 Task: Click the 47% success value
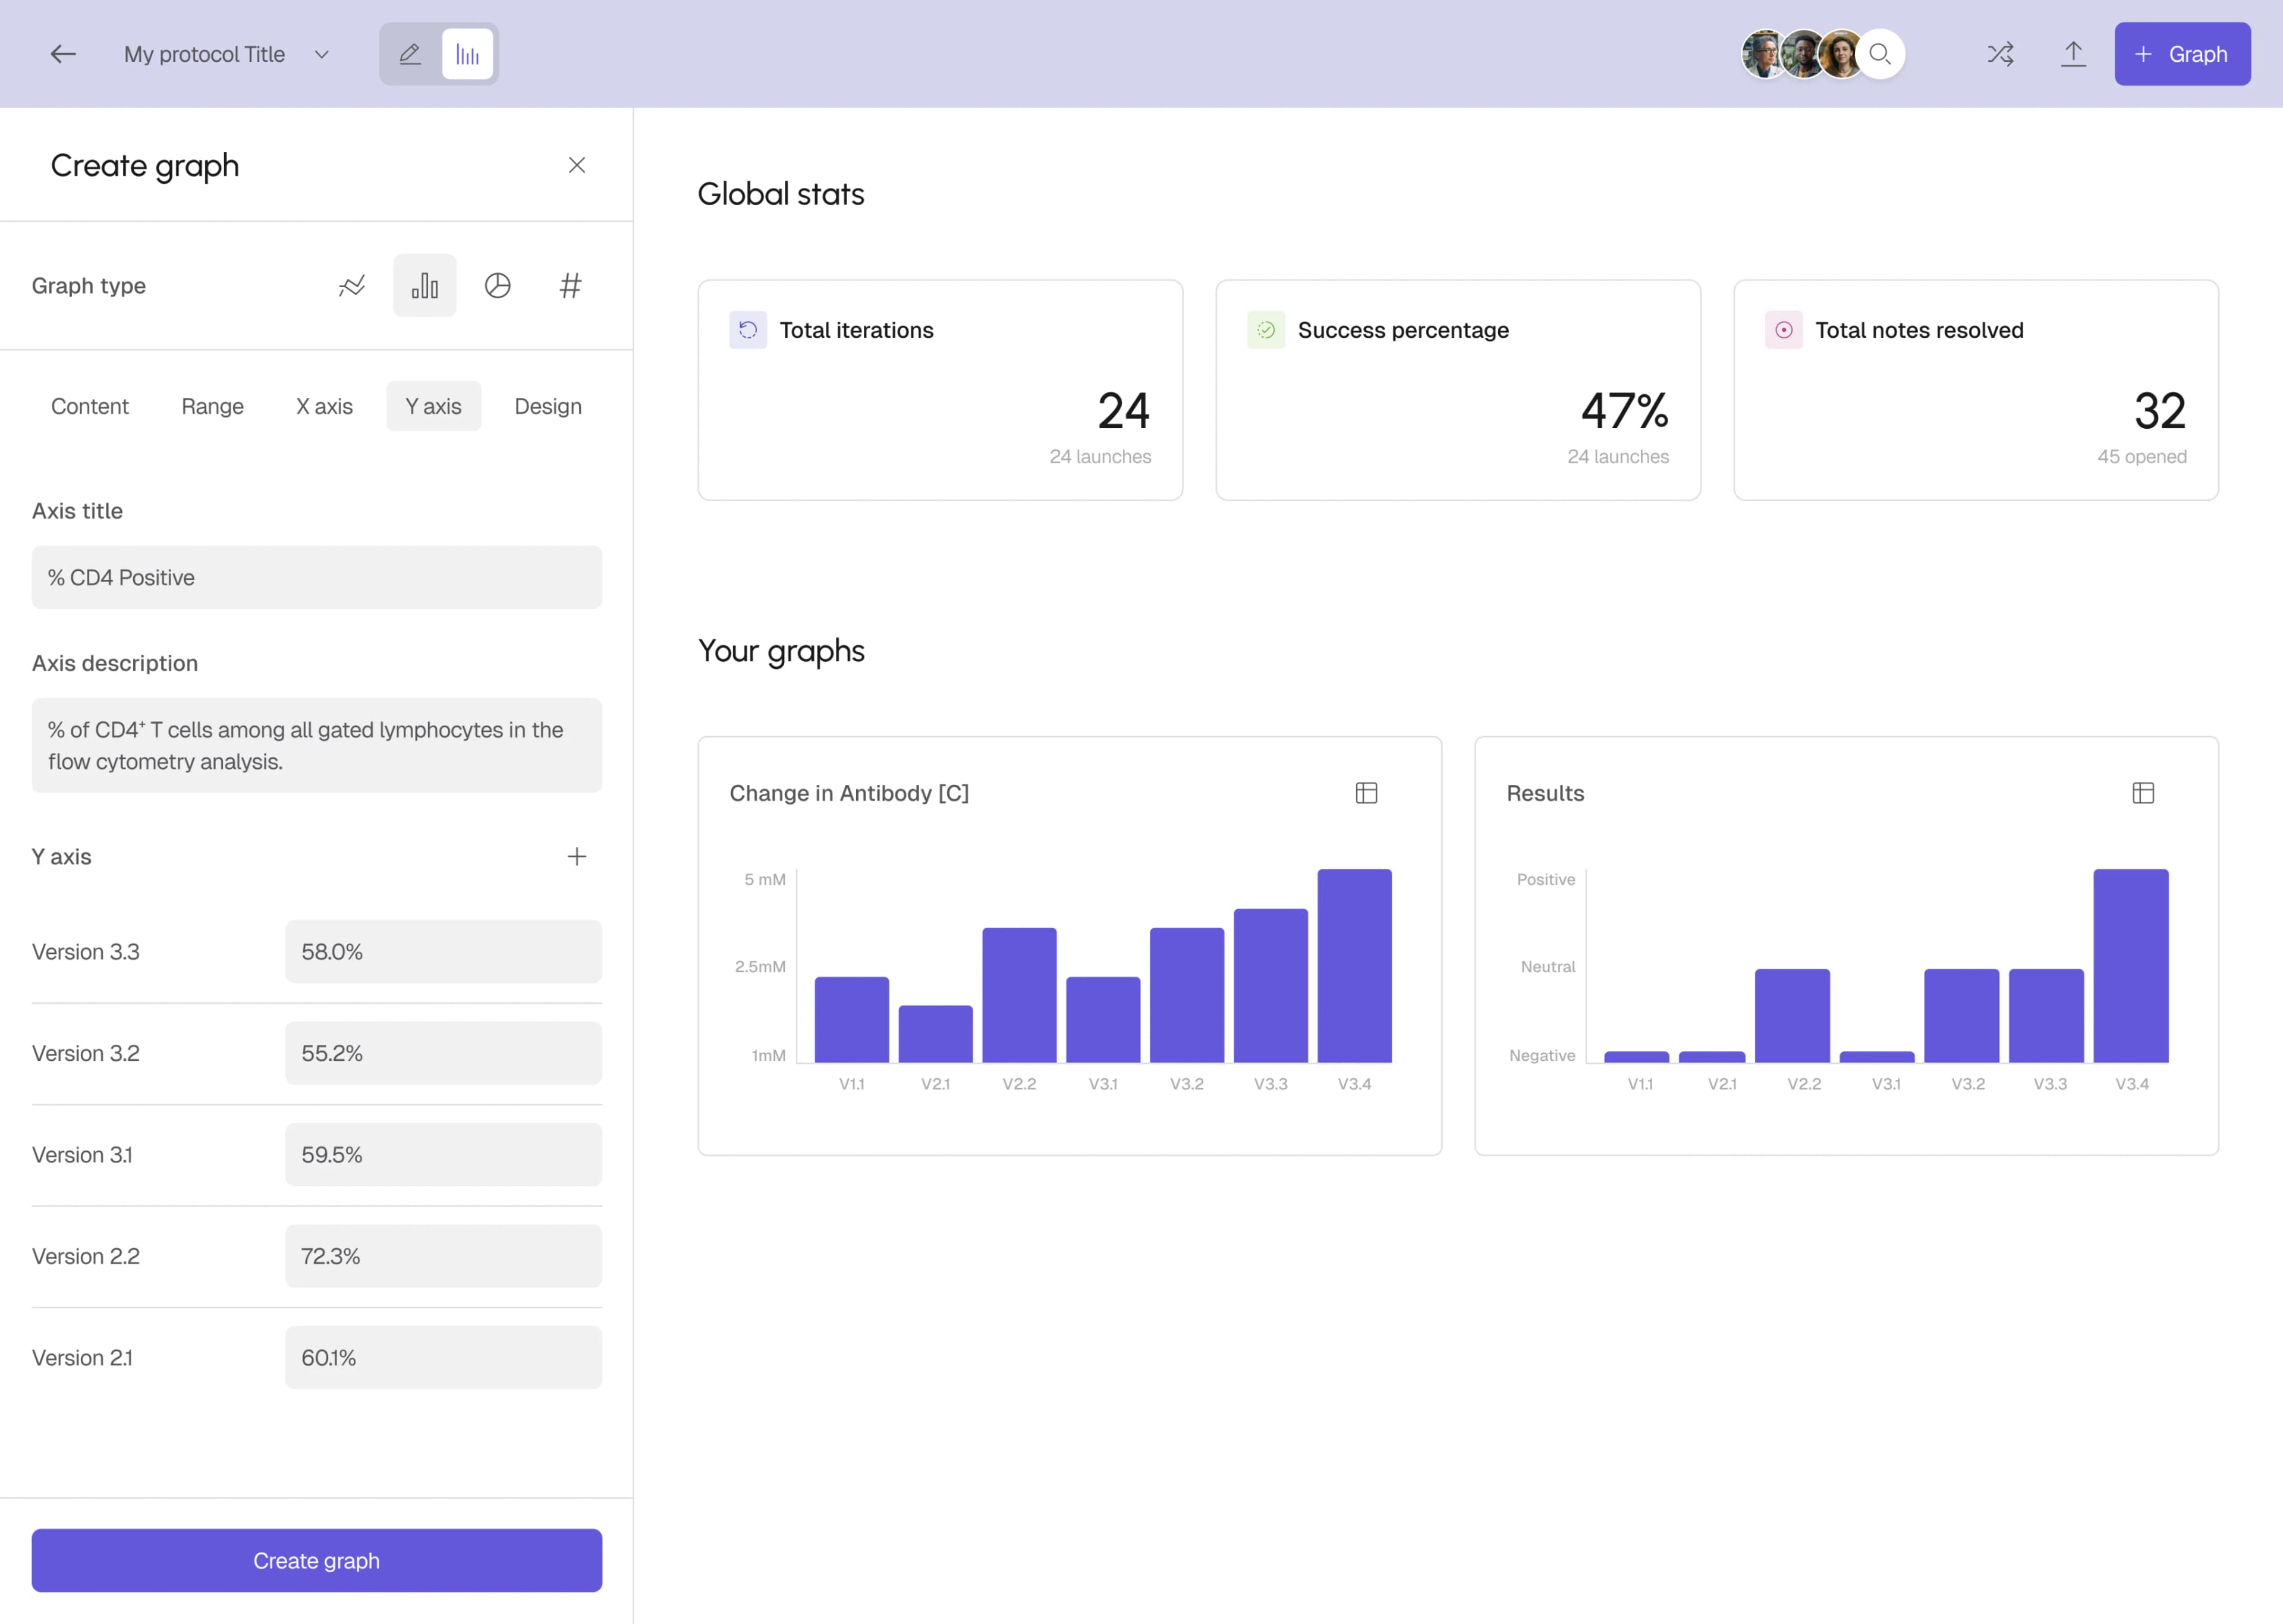[x=1624, y=410]
